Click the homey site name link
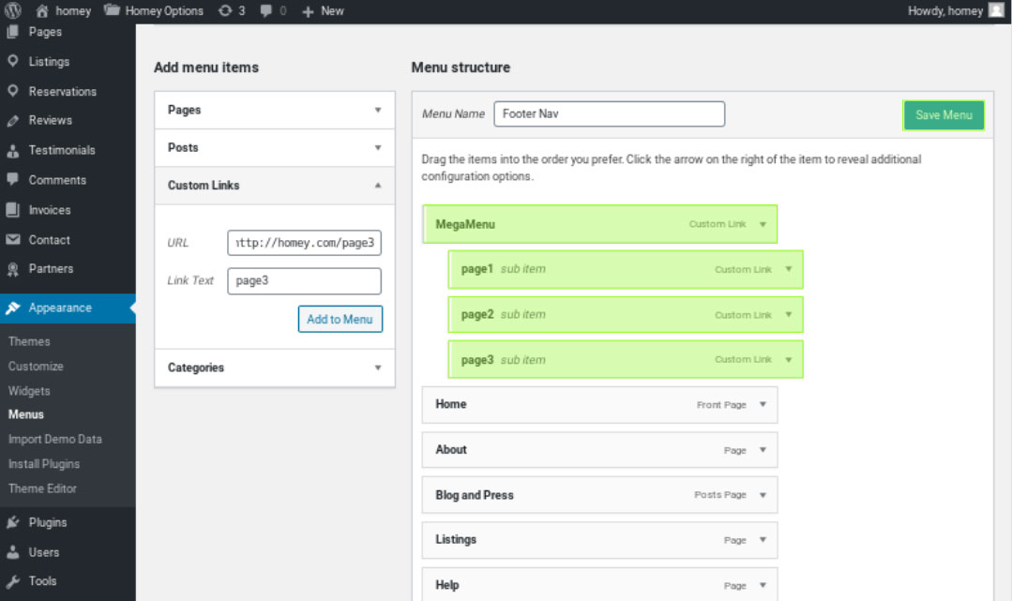 pyautogui.click(x=73, y=11)
